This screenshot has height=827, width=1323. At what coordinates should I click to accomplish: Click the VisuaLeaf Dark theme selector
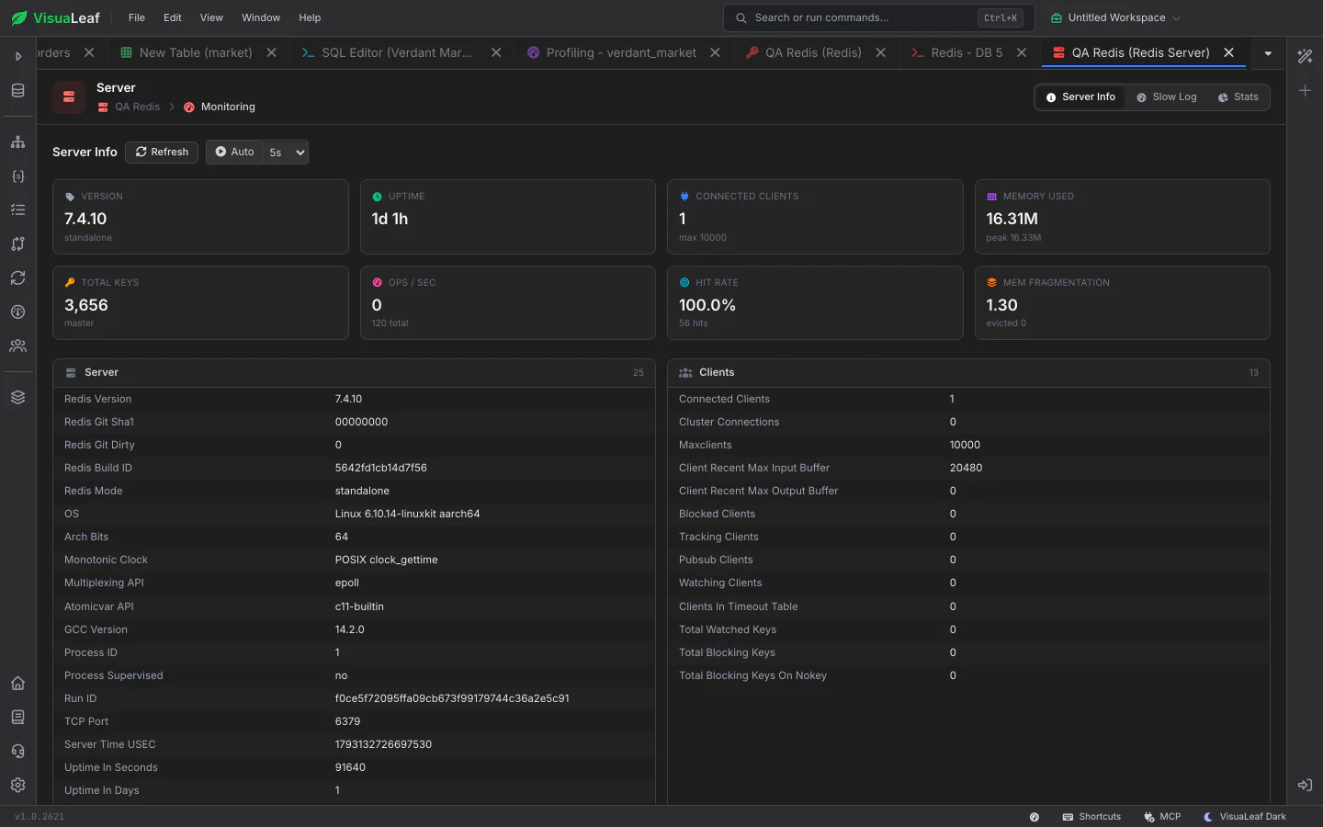click(x=1245, y=817)
